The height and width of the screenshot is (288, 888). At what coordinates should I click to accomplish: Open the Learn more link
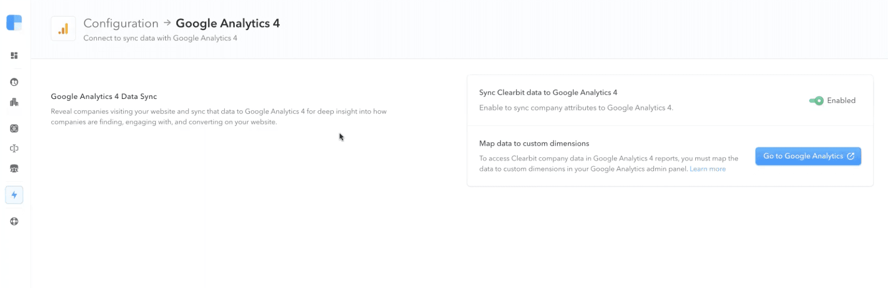tap(707, 169)
